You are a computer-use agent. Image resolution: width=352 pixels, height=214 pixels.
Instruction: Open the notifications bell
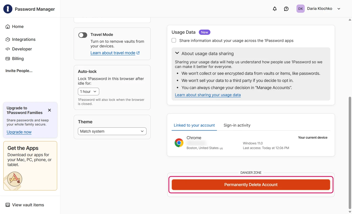pyautogui.click(x=275, y=9)
